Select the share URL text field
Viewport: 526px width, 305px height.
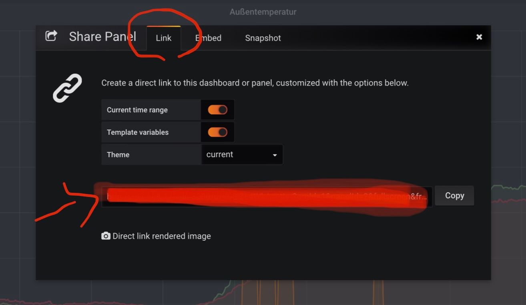click(x=267, y=196)
